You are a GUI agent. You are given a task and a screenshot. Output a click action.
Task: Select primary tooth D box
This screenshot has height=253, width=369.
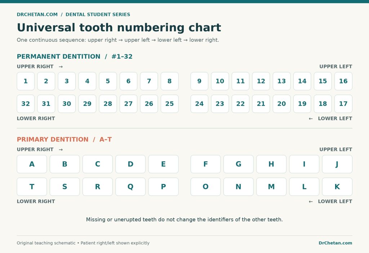130,164
